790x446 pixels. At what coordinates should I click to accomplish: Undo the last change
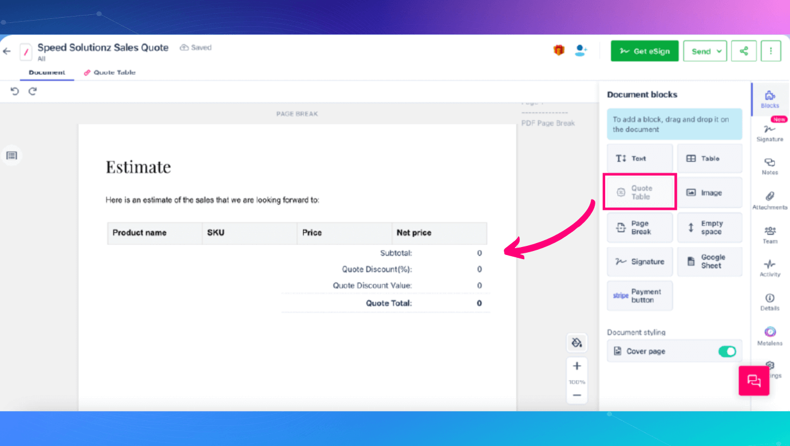click(x=15, y=91)
